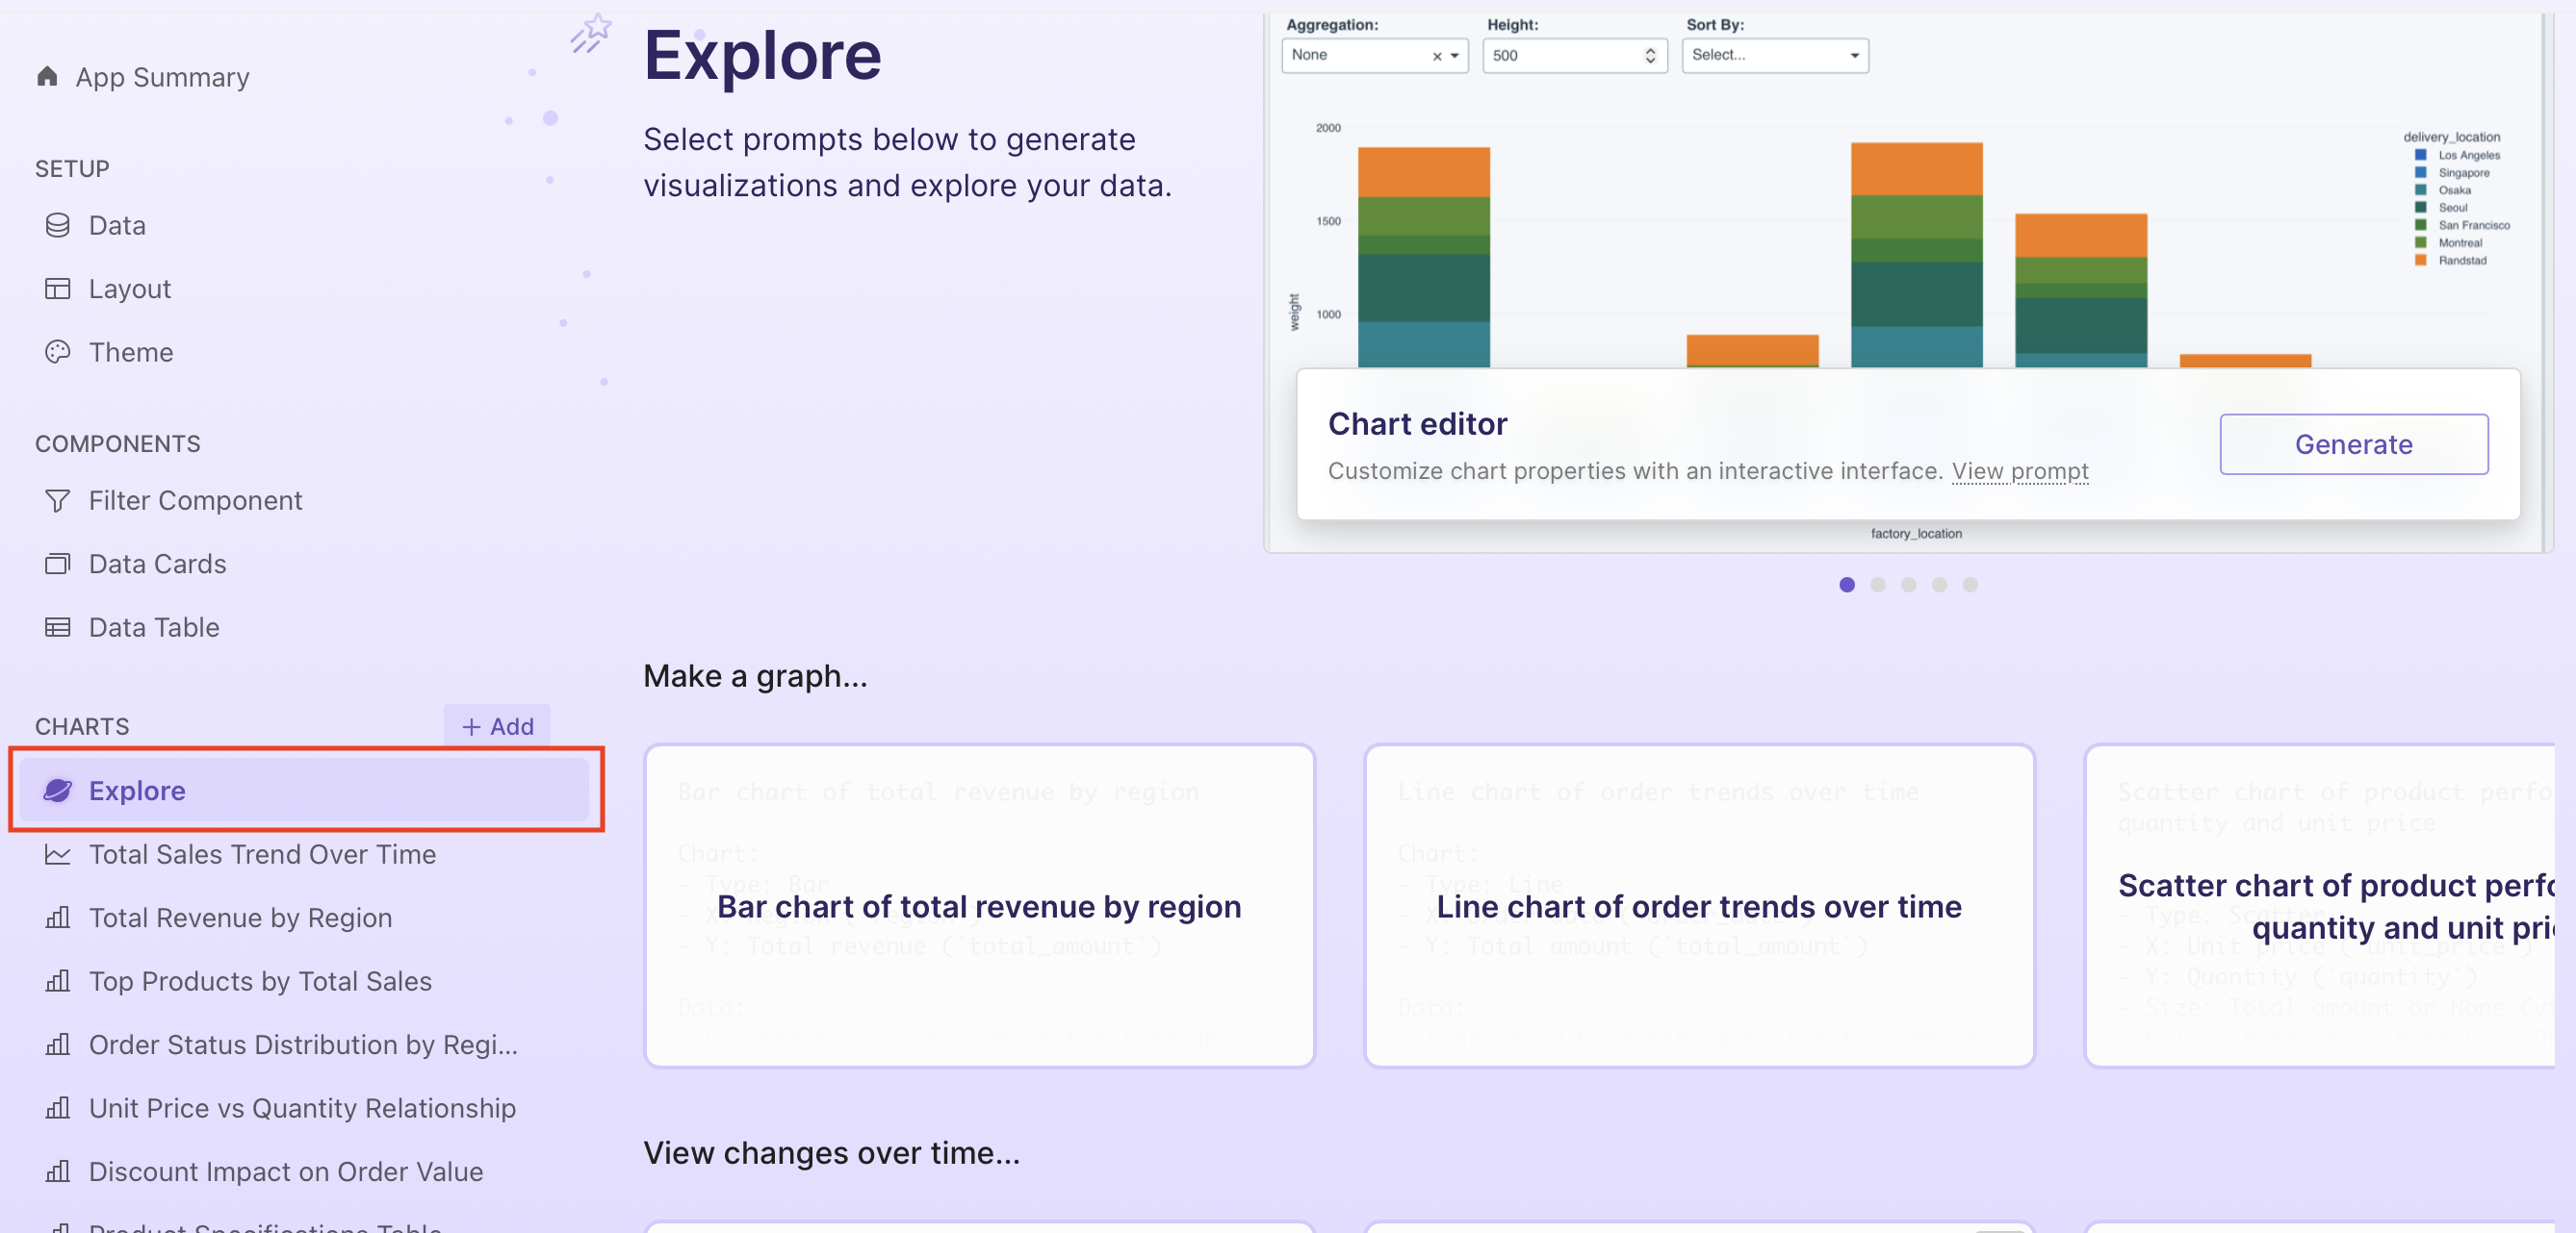Click the Theme palette icon

tap(57, 352)
